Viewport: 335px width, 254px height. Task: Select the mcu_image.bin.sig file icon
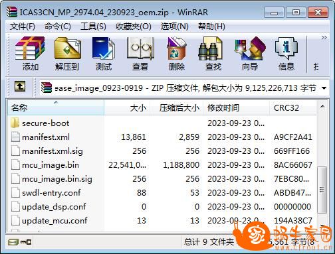point(15,178)
